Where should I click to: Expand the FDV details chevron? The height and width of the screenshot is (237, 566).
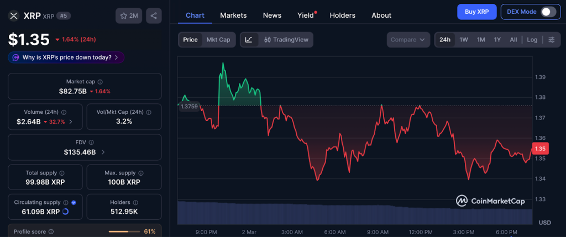[x=103, y=152]
